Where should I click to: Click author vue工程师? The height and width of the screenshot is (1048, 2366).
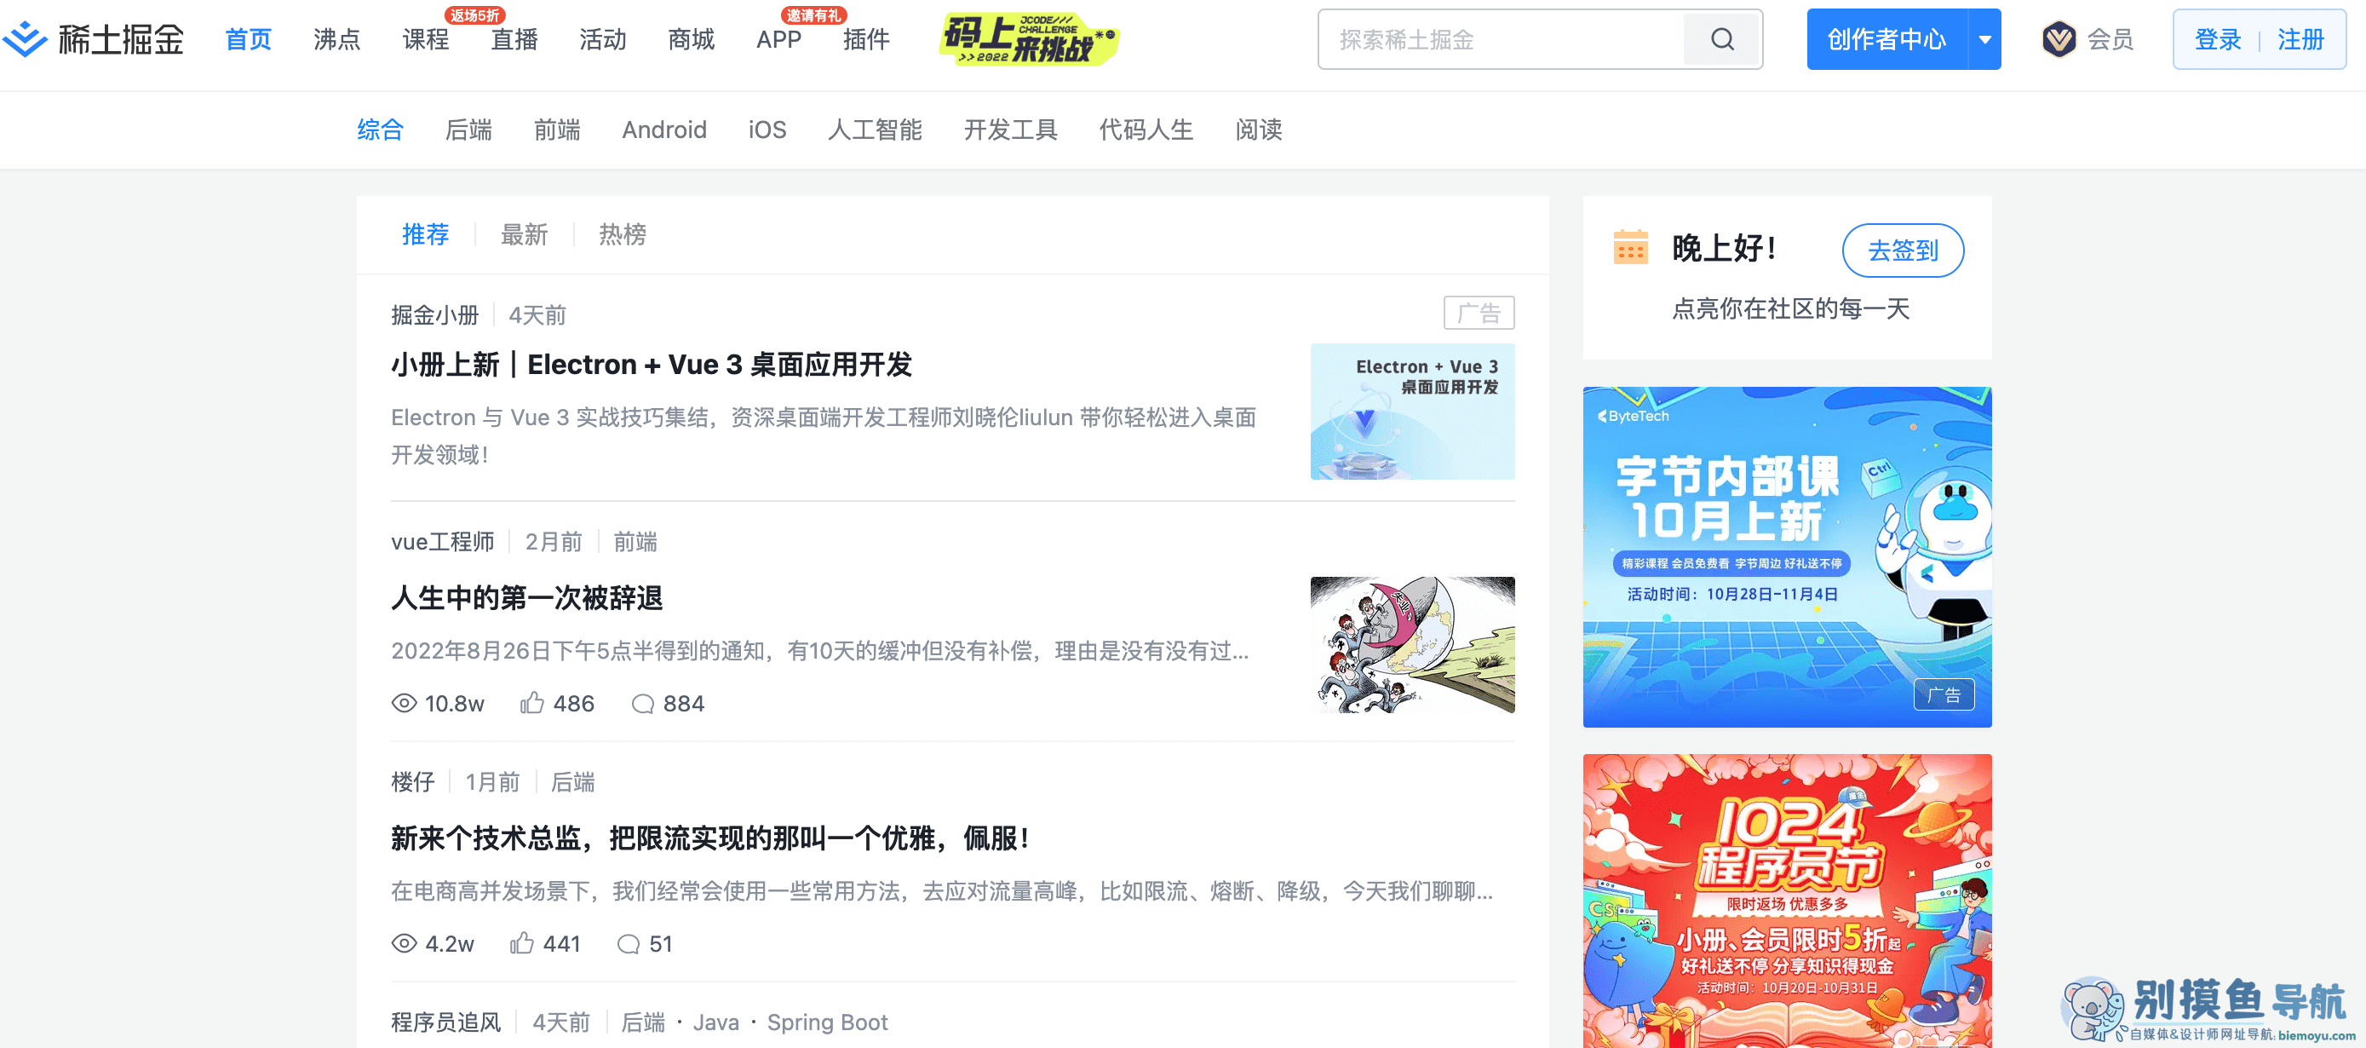443,542
